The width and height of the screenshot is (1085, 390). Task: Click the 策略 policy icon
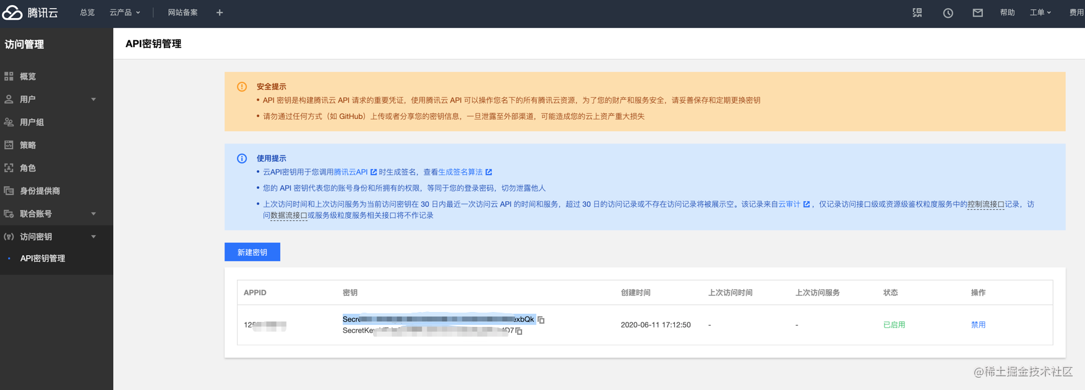[9, 145]
